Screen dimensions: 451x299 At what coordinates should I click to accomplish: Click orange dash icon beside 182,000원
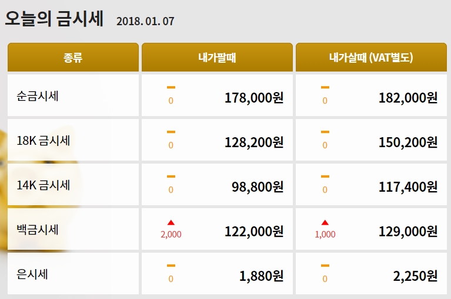[x=325, y=87]
